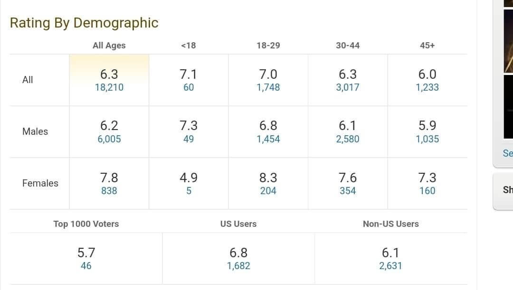Click the highlighted 6.3 All Ages rating cell
Image resolution: width=513 pixels, height=290 pixels.
click(x=109, y=80)
